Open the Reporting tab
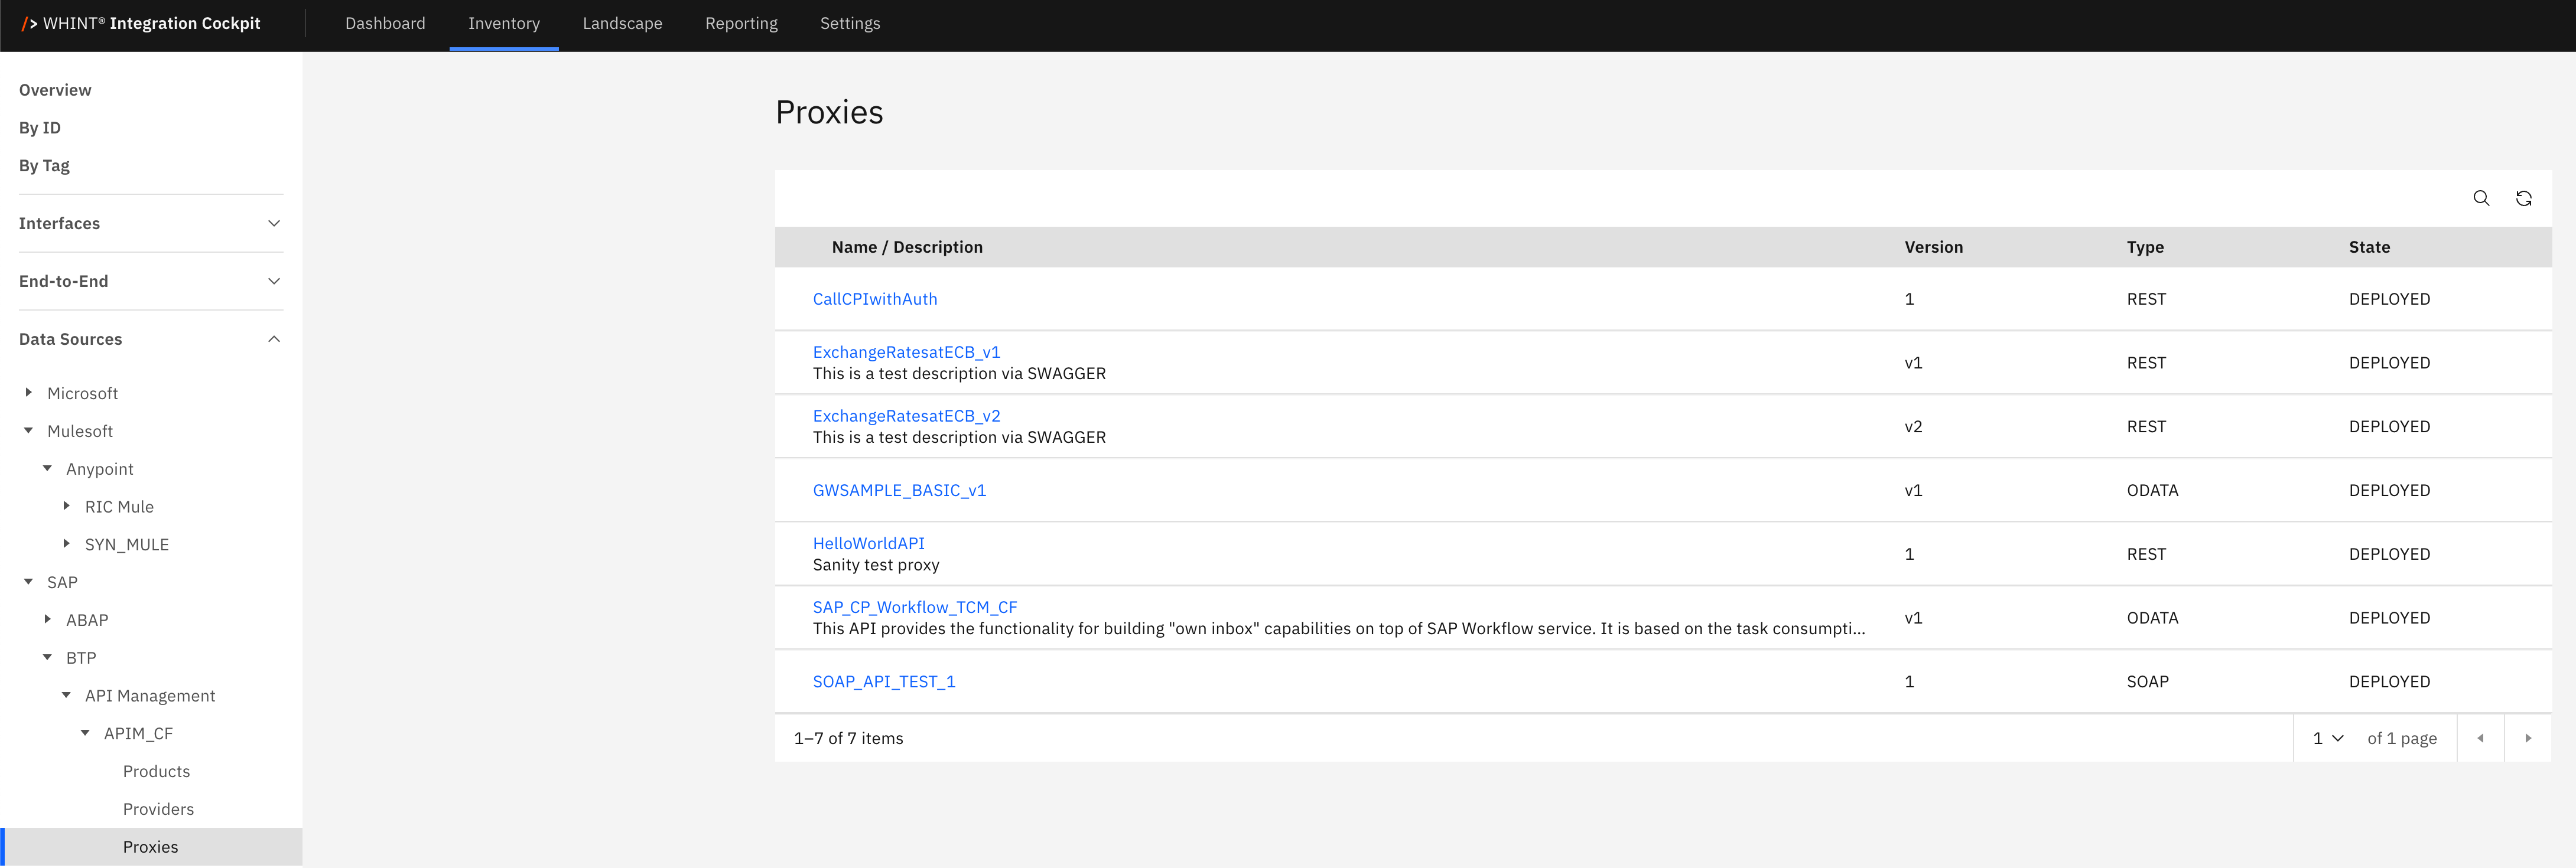Viewport: 2576px width, 868px height. point(740,24)
